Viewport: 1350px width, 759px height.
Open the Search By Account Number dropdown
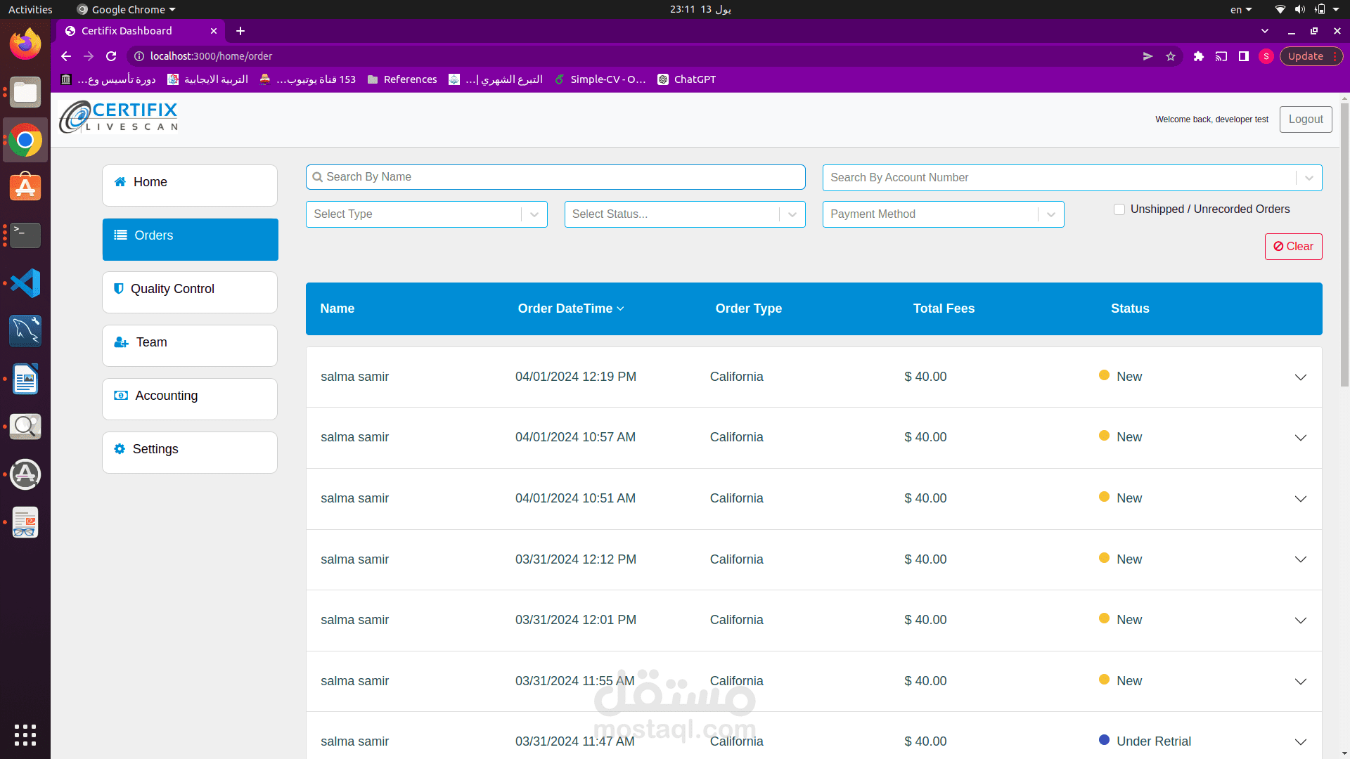pos(1072,178)
